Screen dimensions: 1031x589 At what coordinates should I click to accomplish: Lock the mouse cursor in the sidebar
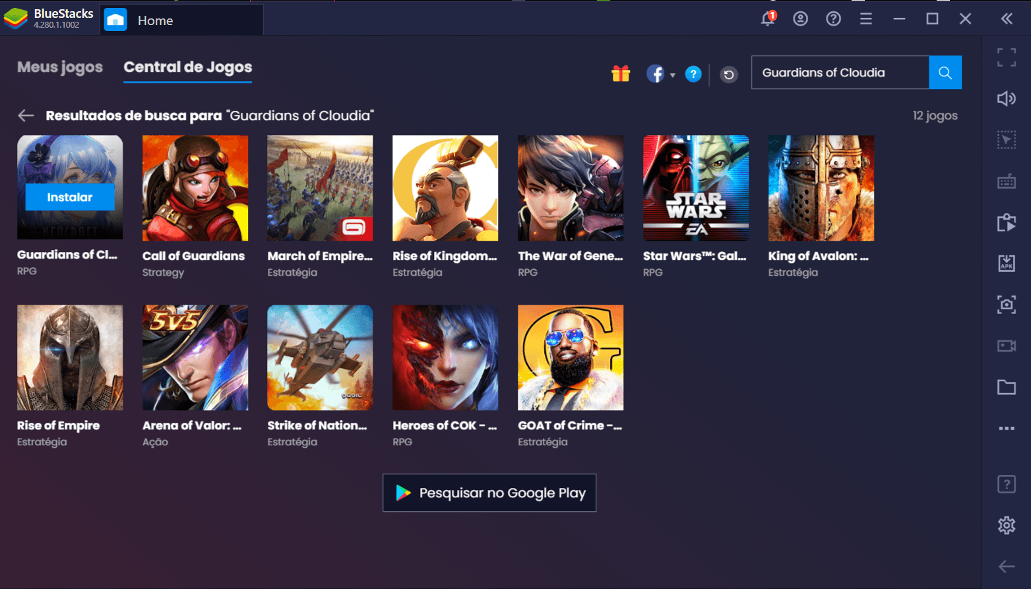tap(1007, 140)
